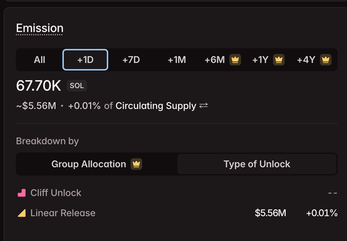Click the swap arrows beside Circulating Supply
This screenshot has height=241, width=347.
pyautogui.click(x=203, y=106)
